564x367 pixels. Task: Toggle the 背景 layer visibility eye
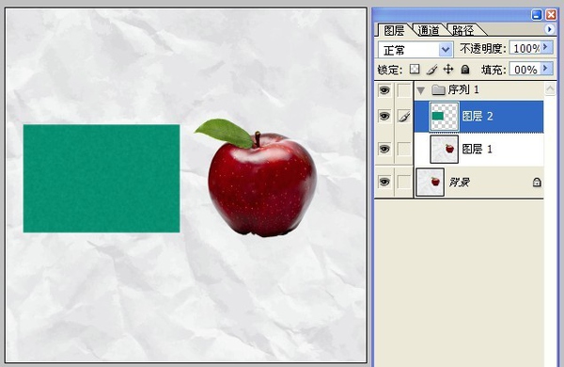click(x=384, y=182)
